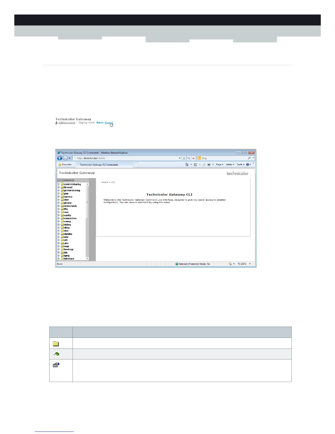Select the ptrace command group

pos(68,203)
